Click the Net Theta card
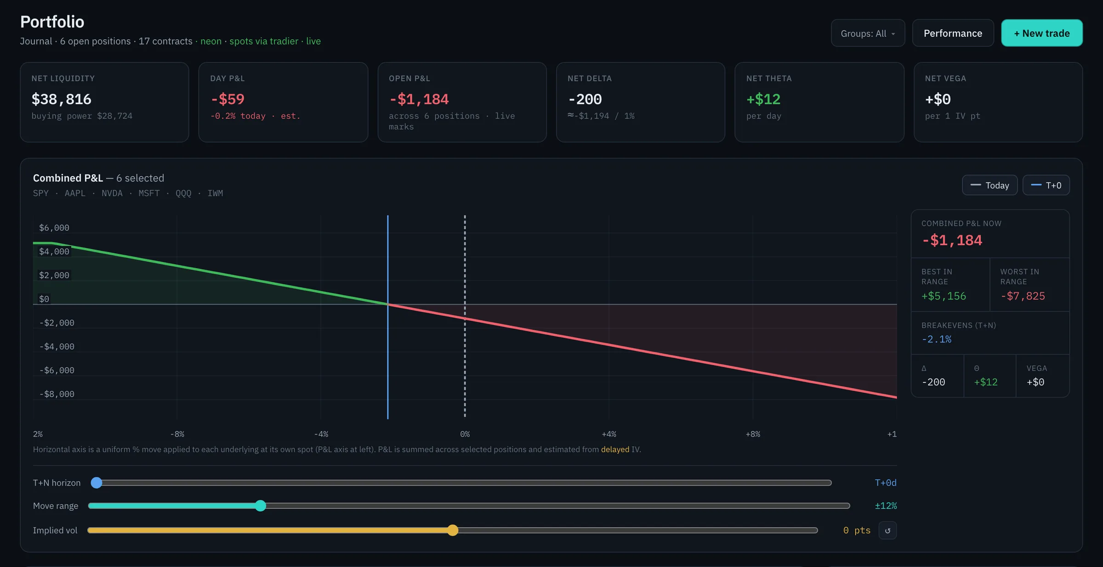 [x=819, y=102]
